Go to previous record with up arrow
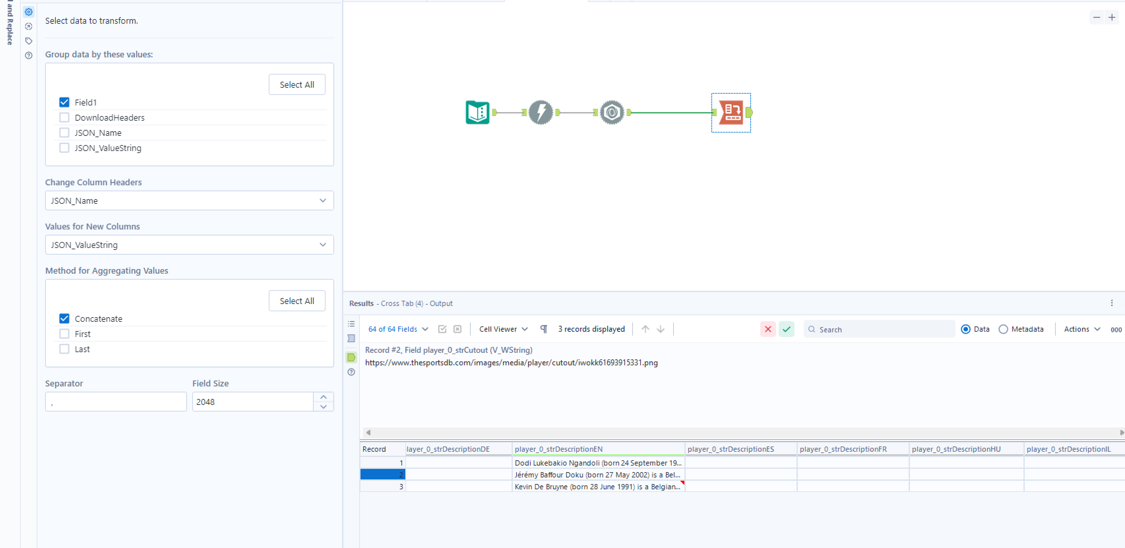1125x548 pixels. pyautogui.click(x=645, y=329)
